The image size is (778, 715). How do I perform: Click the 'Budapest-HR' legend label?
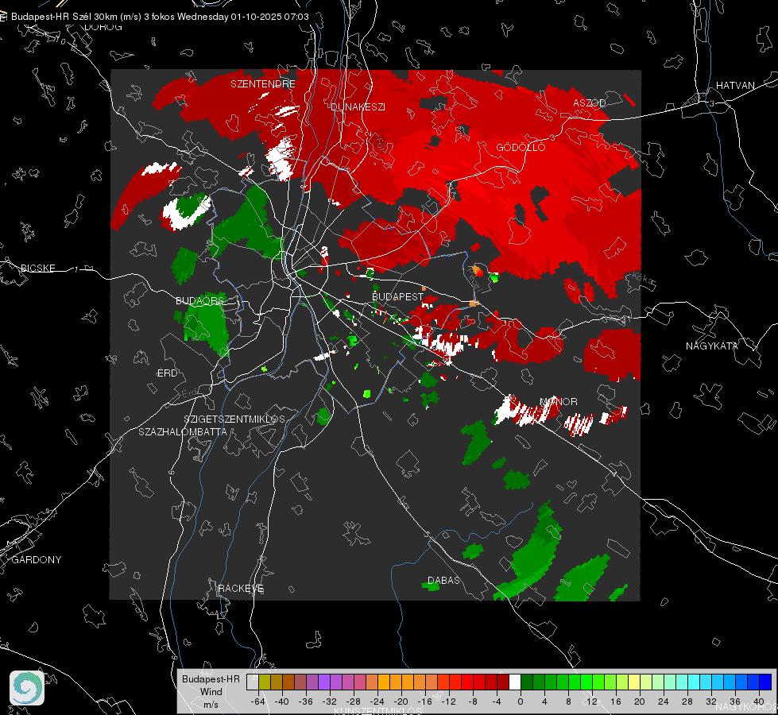(211, 678)
